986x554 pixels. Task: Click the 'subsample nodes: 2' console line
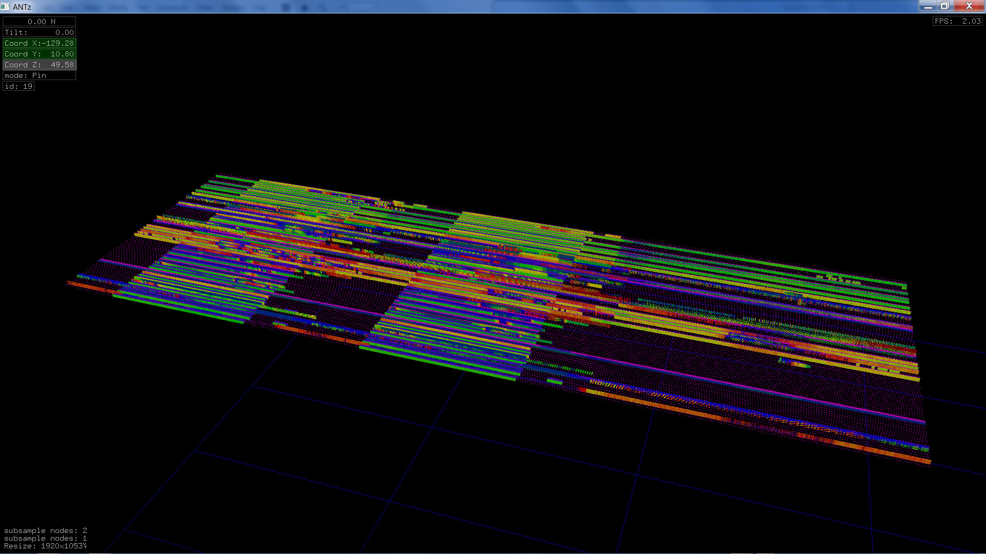click(x=45, y=530)
